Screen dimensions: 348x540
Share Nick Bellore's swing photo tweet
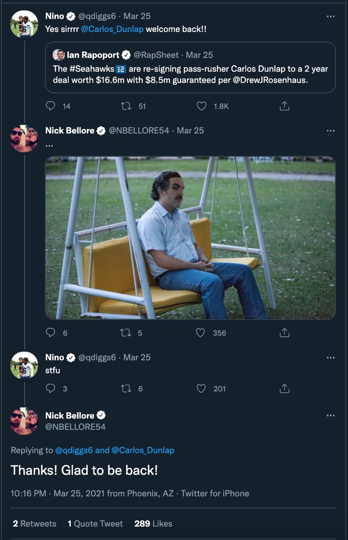[284, 333]
